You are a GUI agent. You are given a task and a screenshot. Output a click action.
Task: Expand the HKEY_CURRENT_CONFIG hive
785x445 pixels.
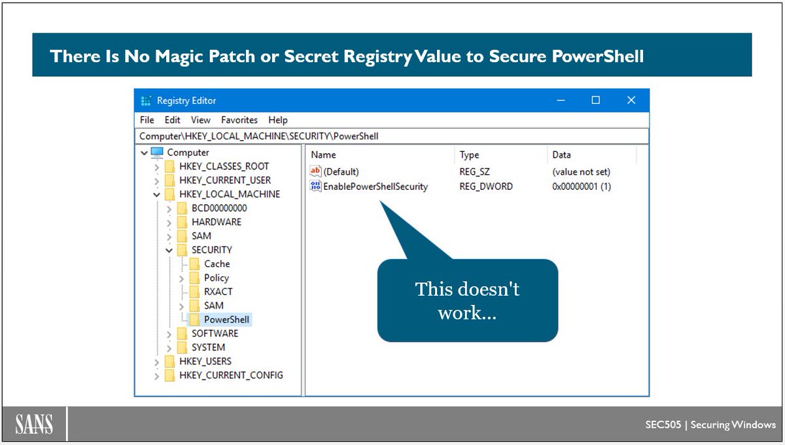click(156, 376)
